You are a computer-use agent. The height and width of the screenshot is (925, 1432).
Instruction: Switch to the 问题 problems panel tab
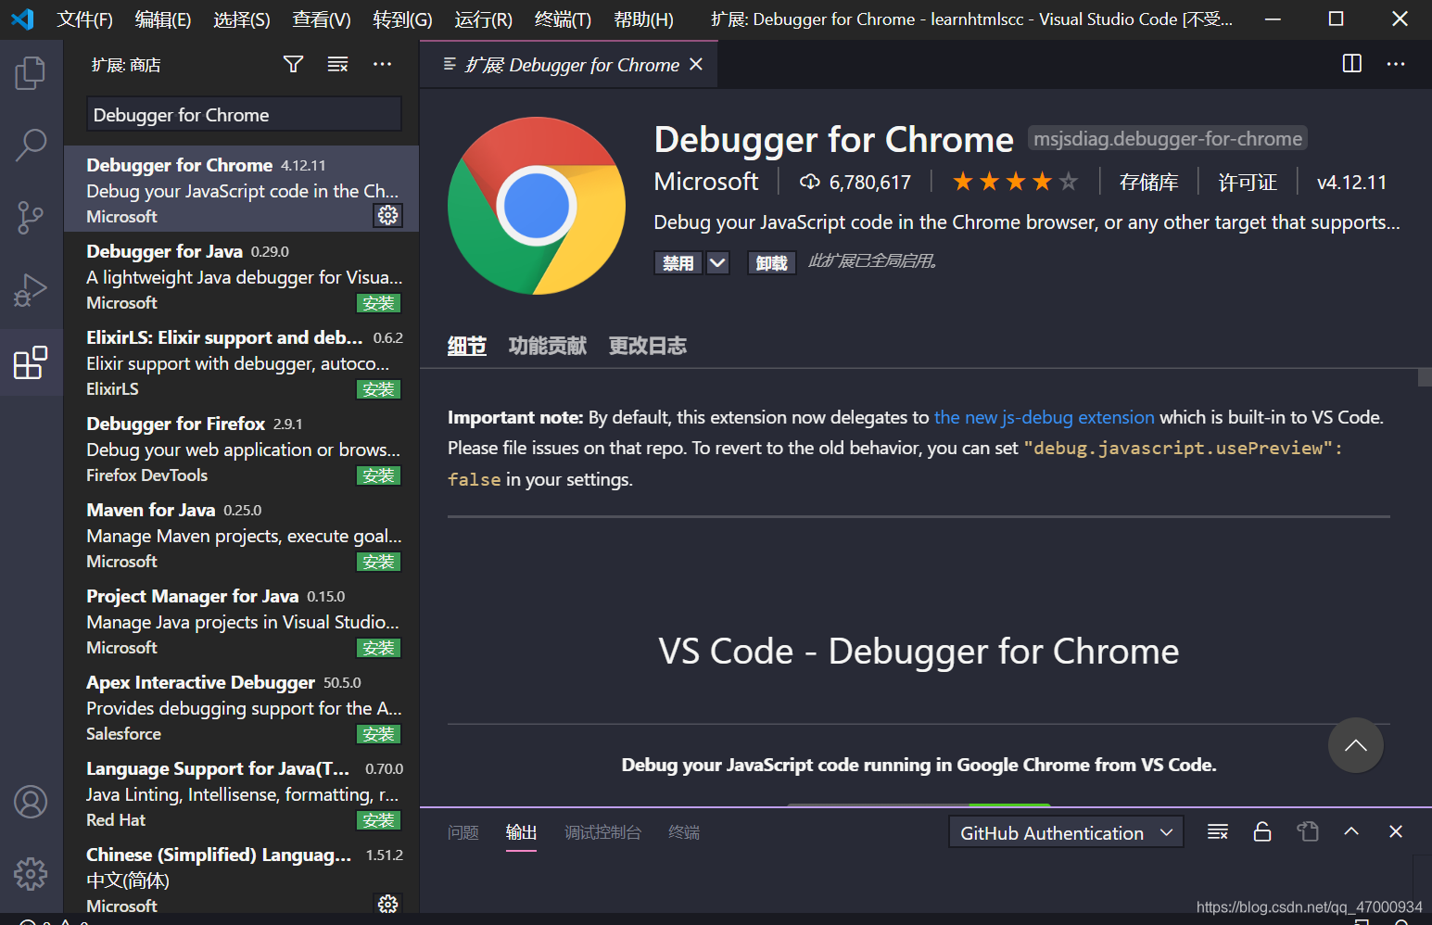click(x=463, y=832)
